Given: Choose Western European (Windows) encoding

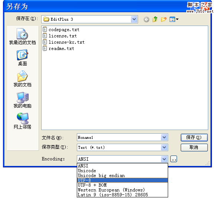Looking at the screenshot, I should pyautogui.click(x=122, y=190).
